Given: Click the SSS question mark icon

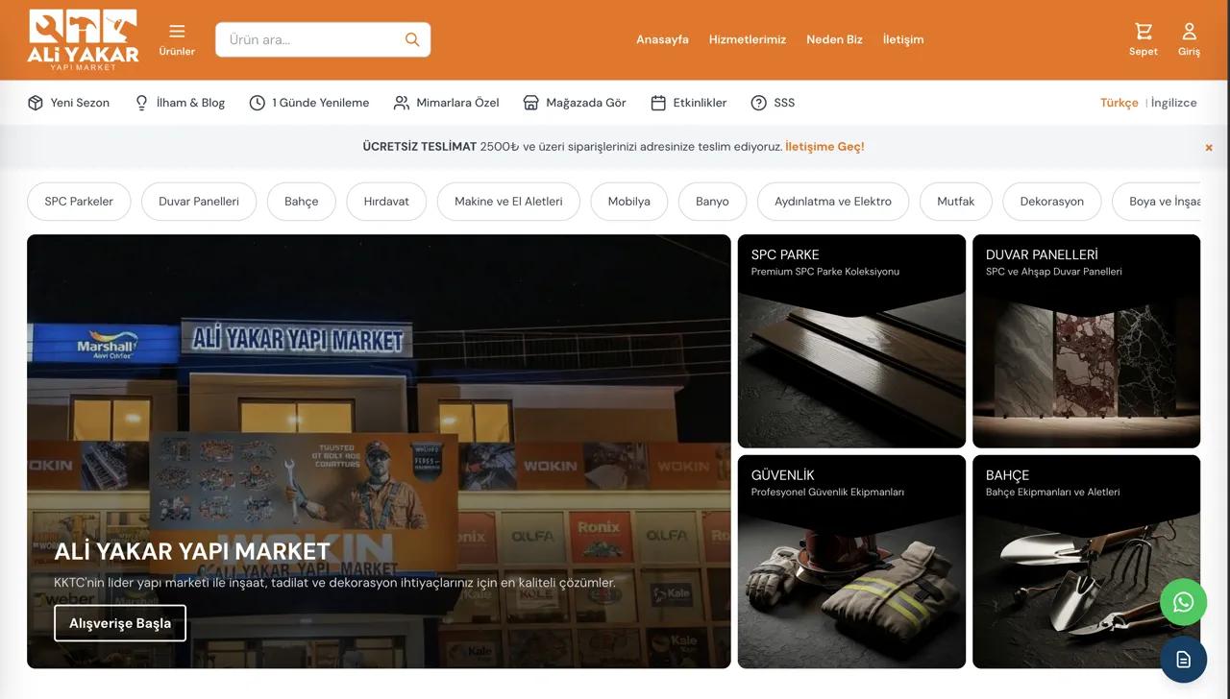Looking at the screenshot, I should pyautogui.click(x=758, y=103).
